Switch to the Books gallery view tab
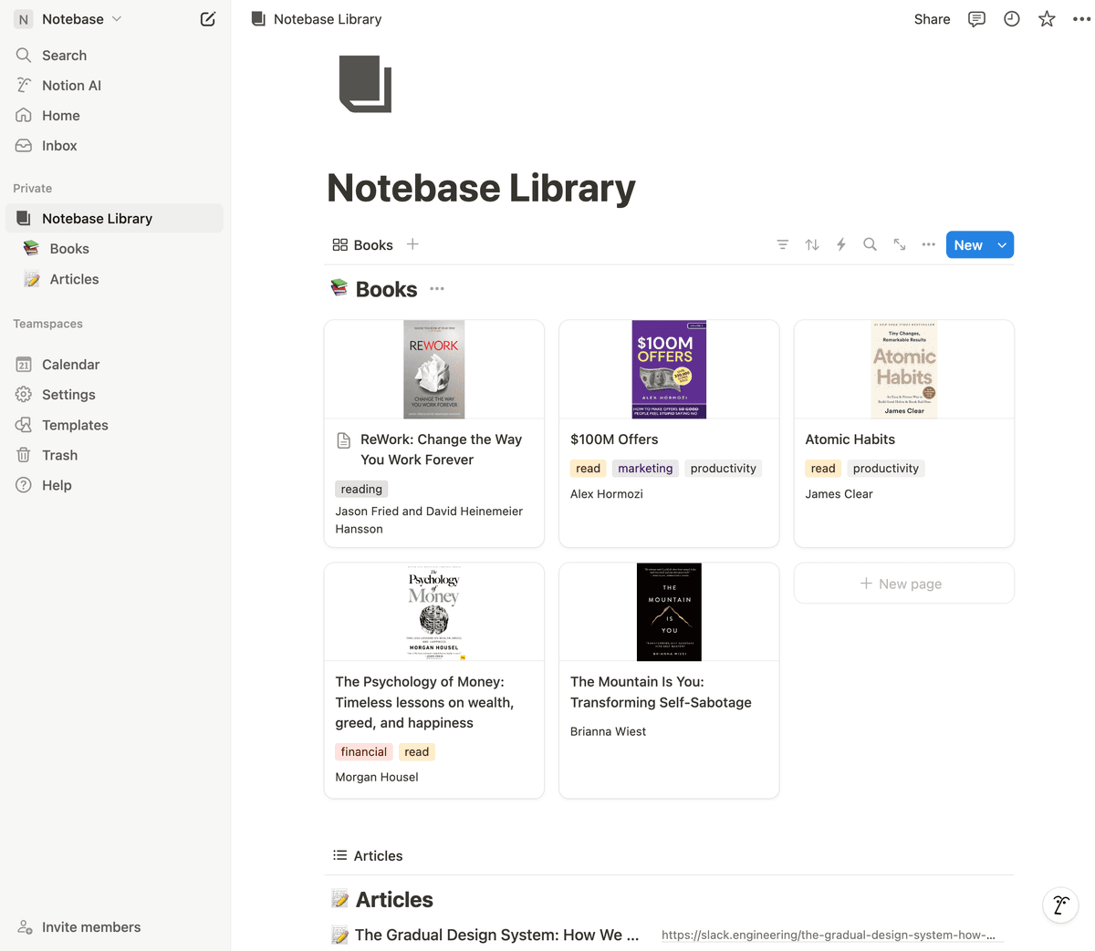The height and width of the screenshot is (951, 1095). coord(363,244)
